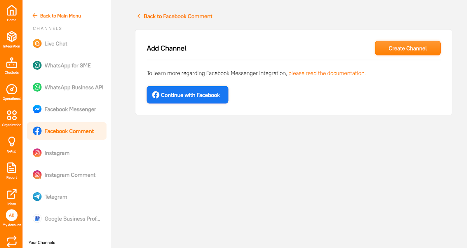Open please read the documentation link
467x248 pixels.
click(327, 73)
